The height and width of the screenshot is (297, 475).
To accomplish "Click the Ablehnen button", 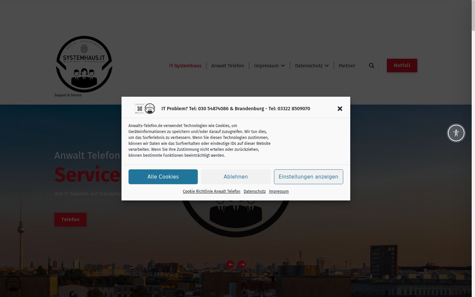I will click(236, 177).
